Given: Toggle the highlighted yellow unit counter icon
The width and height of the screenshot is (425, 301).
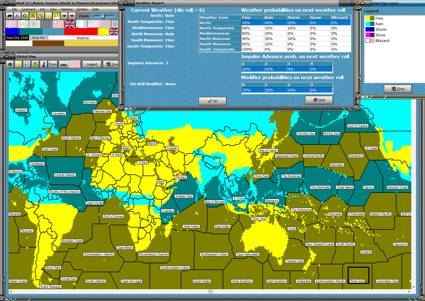Looking at the screenshot, I should (33, 16).
